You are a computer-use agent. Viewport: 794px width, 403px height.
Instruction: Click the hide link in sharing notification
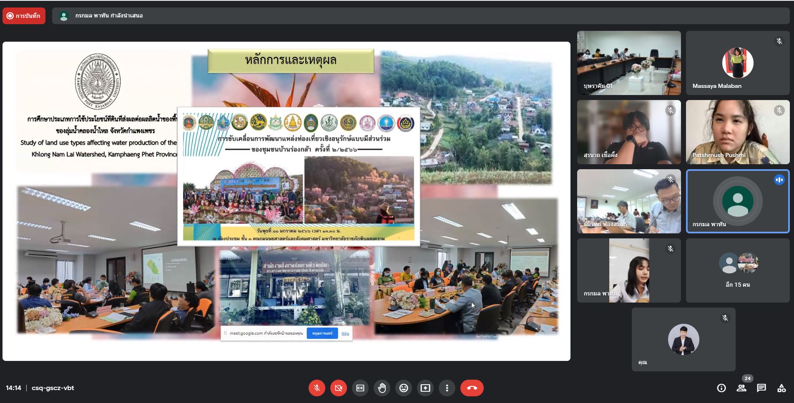tap(345, 333)
